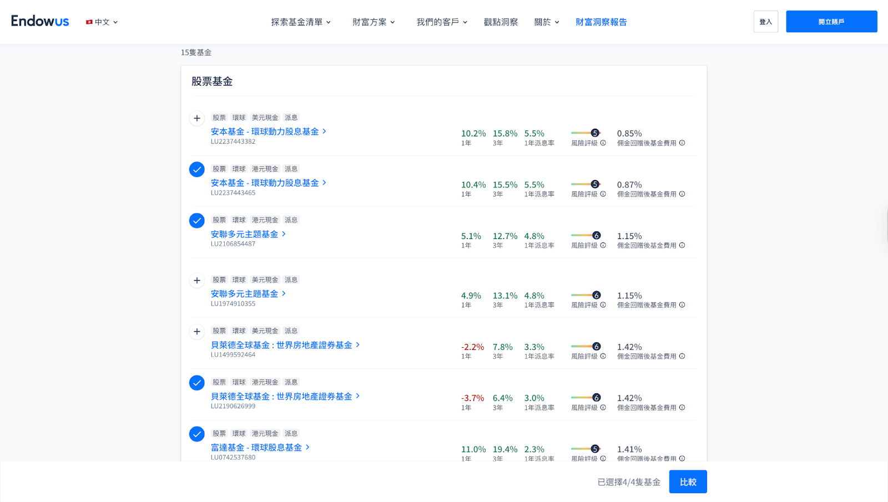
Task: Click the Hong Kong flag icon
Action: pos(89,22)
